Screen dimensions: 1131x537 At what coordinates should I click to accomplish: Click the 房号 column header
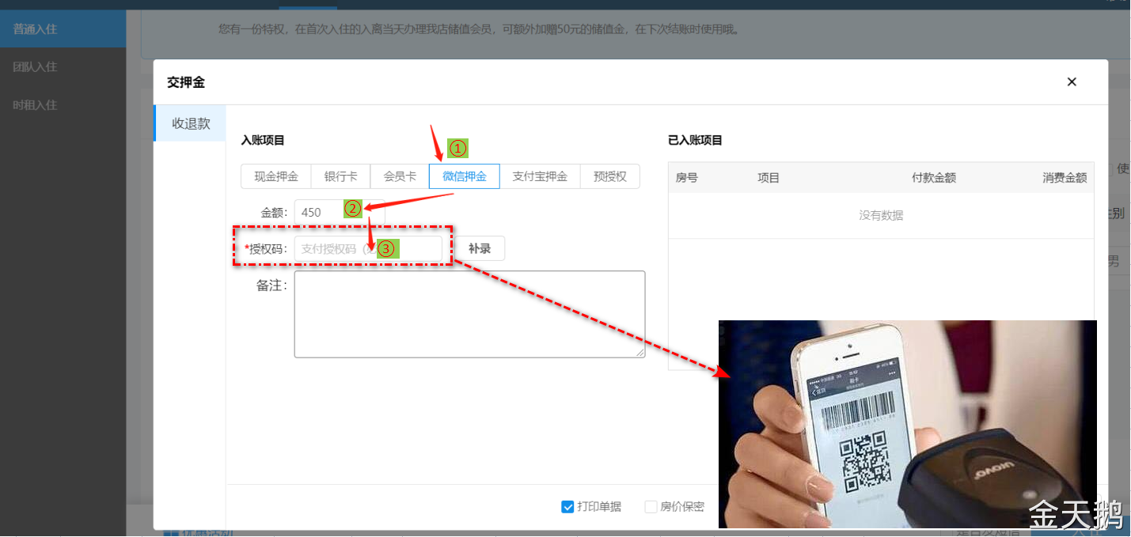click(686, 178)
